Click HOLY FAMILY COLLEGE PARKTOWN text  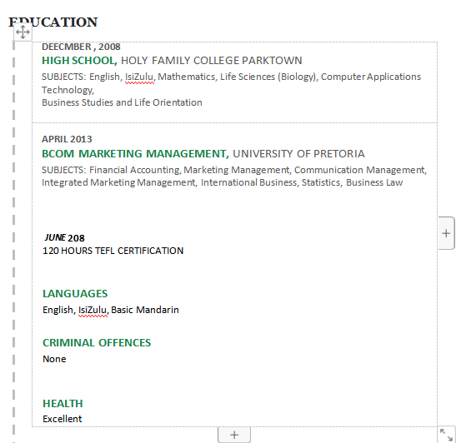[x=212, y=61]
